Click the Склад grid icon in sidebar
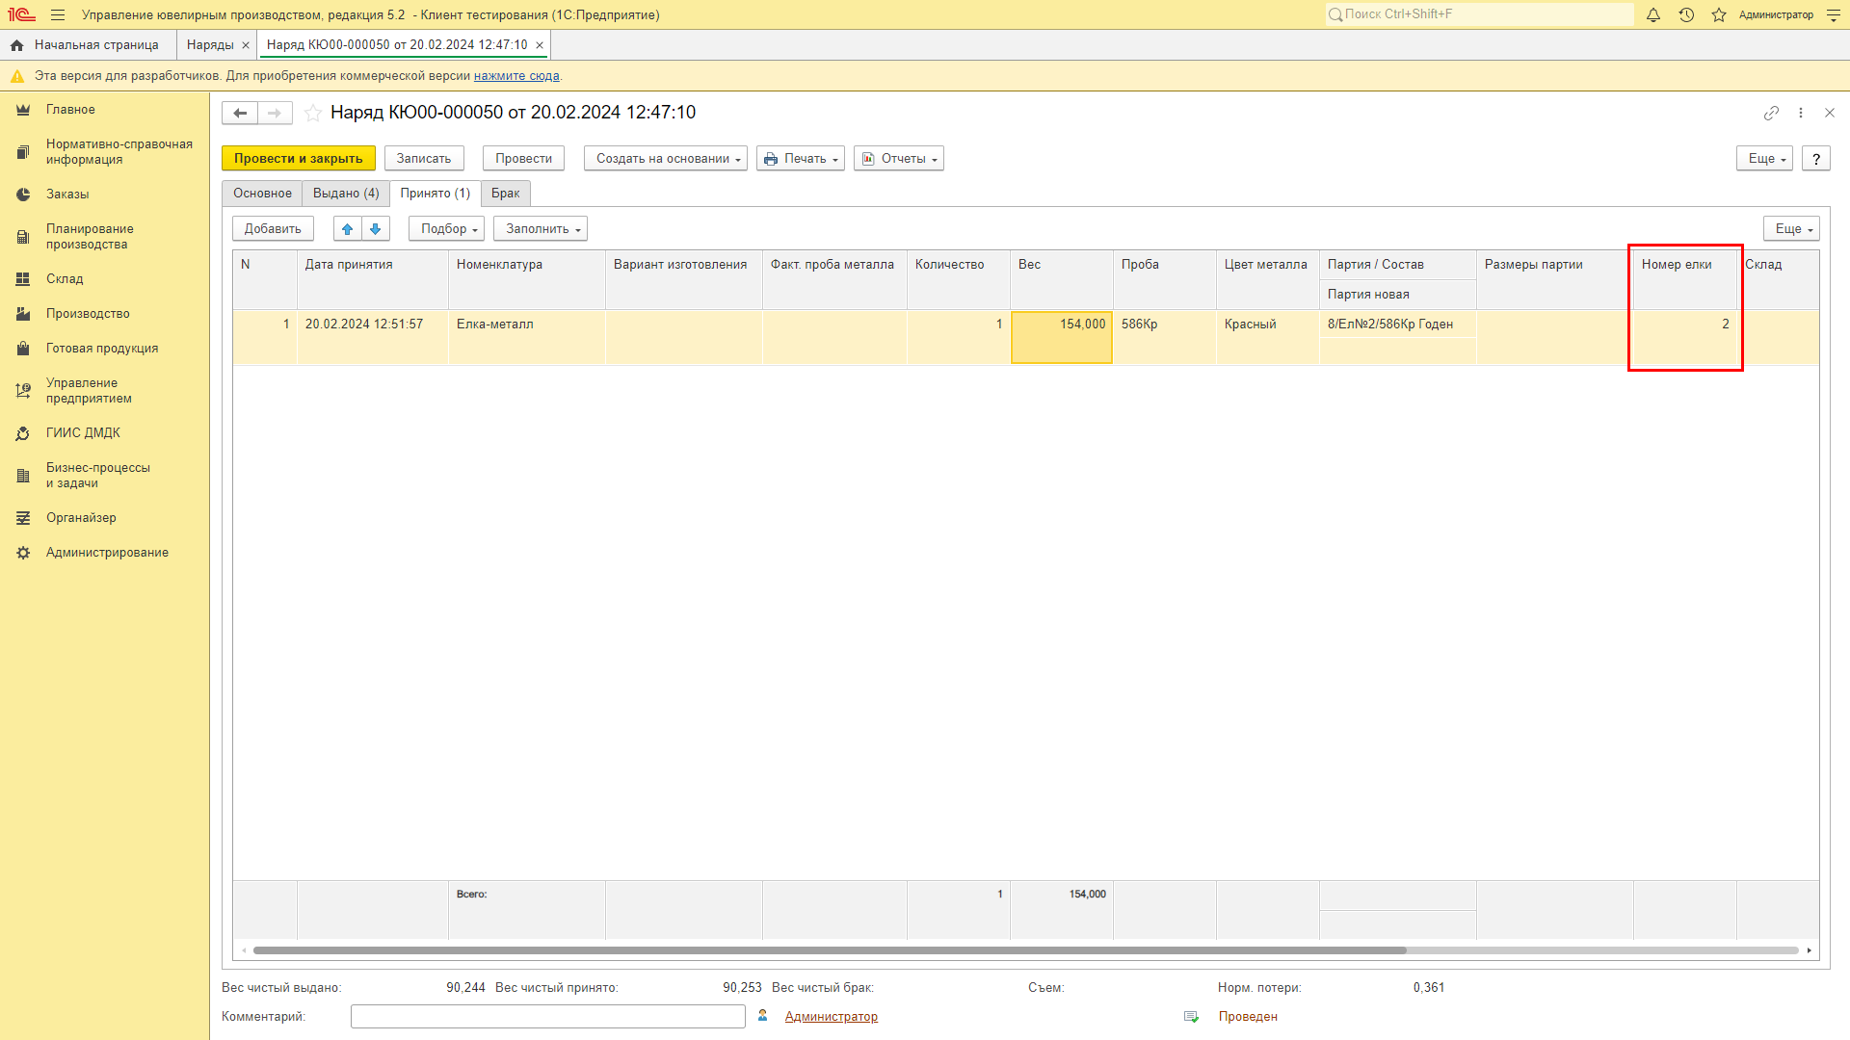The height and width of the screenshot is (1040, 1850). [x=23, y=279]
